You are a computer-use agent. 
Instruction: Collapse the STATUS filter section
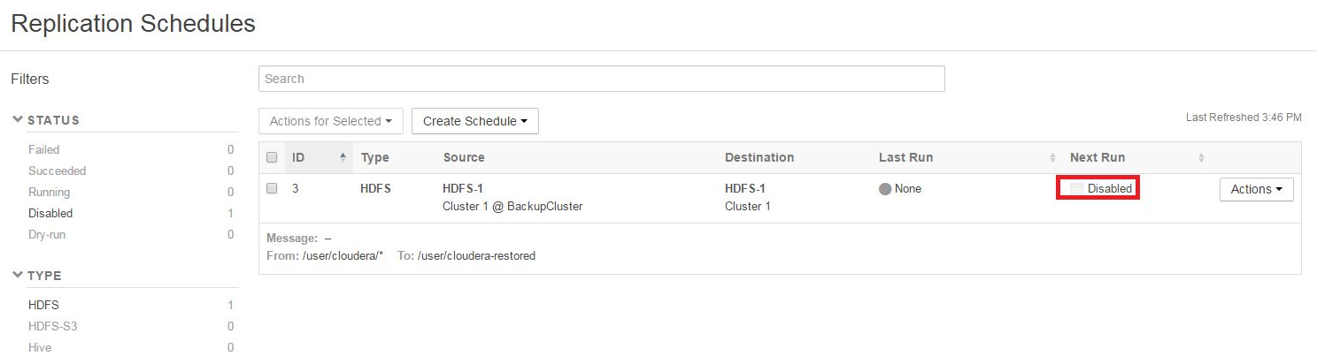(18, 120)
